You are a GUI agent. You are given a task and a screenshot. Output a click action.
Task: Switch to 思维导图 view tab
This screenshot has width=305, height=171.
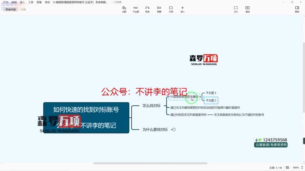tap(11, 10)
